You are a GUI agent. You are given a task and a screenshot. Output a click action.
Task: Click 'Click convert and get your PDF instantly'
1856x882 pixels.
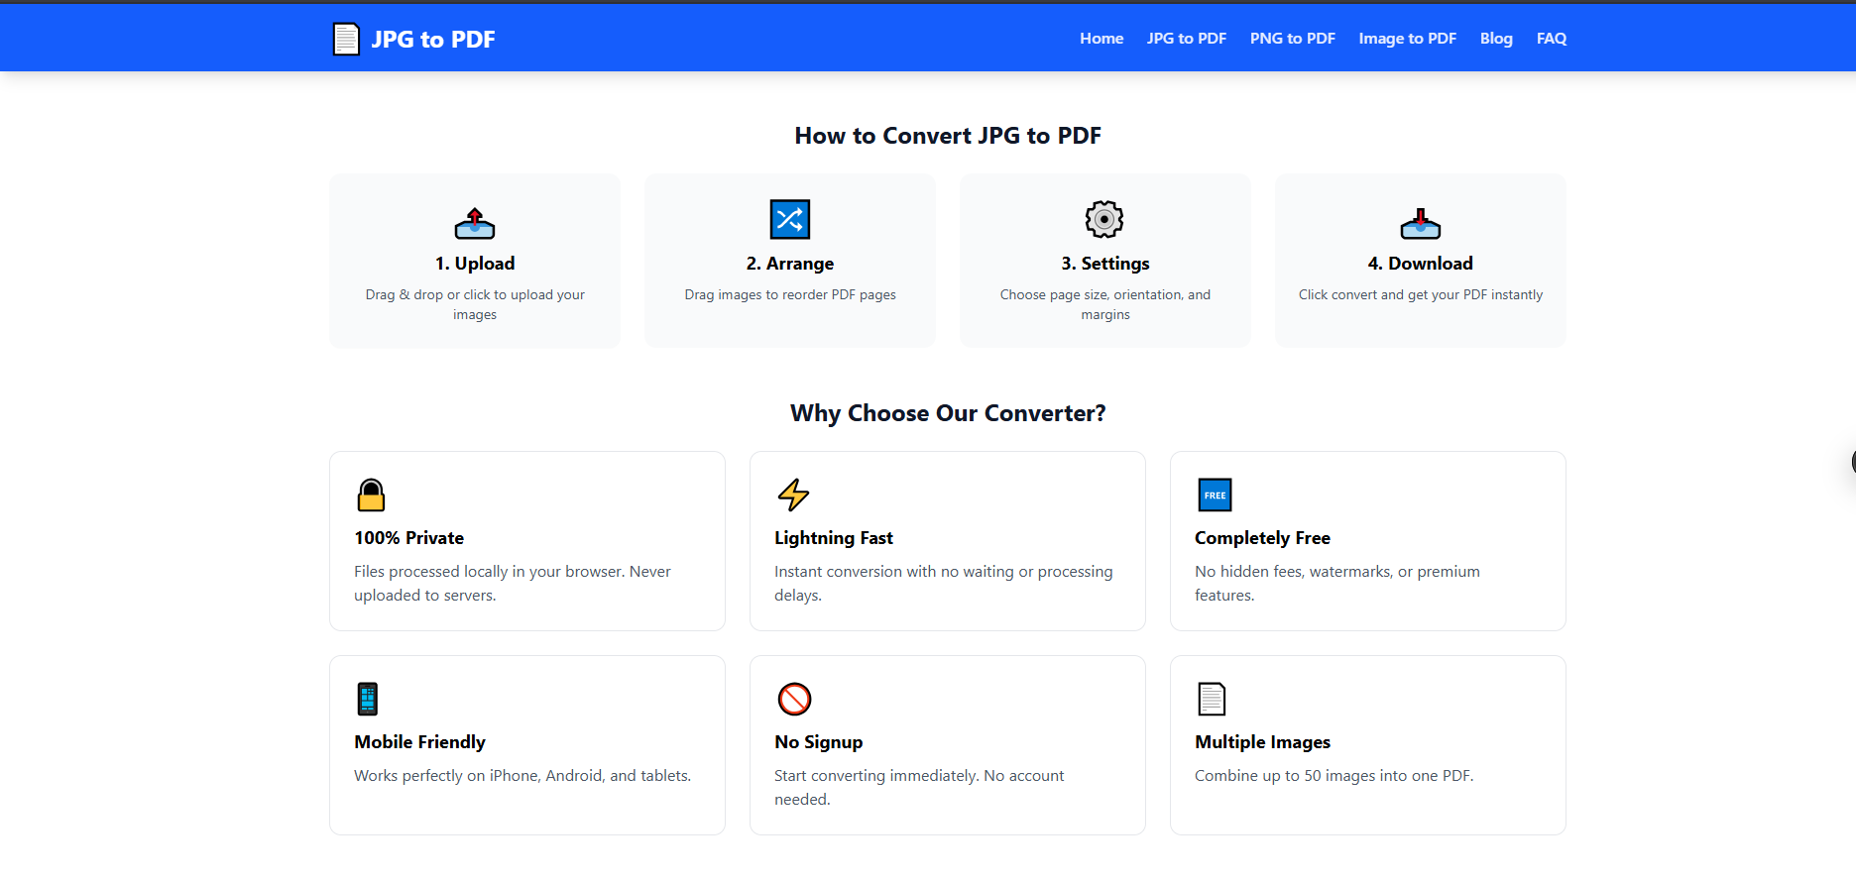tap(1421, 294)
